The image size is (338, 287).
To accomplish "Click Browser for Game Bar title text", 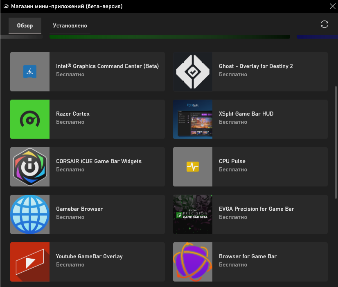I will (248, 256).
